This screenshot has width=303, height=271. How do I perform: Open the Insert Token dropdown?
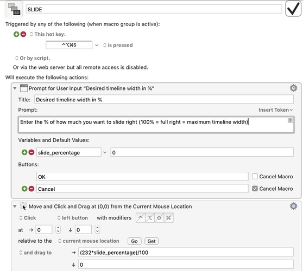click(x=275, y=110)
